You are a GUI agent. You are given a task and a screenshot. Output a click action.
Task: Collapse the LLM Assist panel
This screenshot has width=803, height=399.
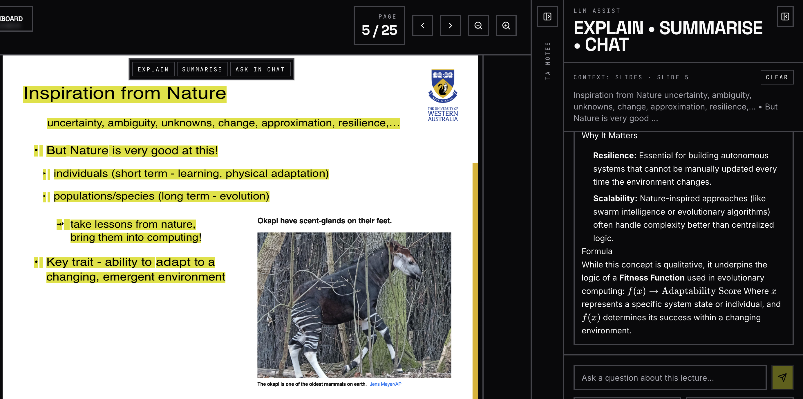(785, 17)
